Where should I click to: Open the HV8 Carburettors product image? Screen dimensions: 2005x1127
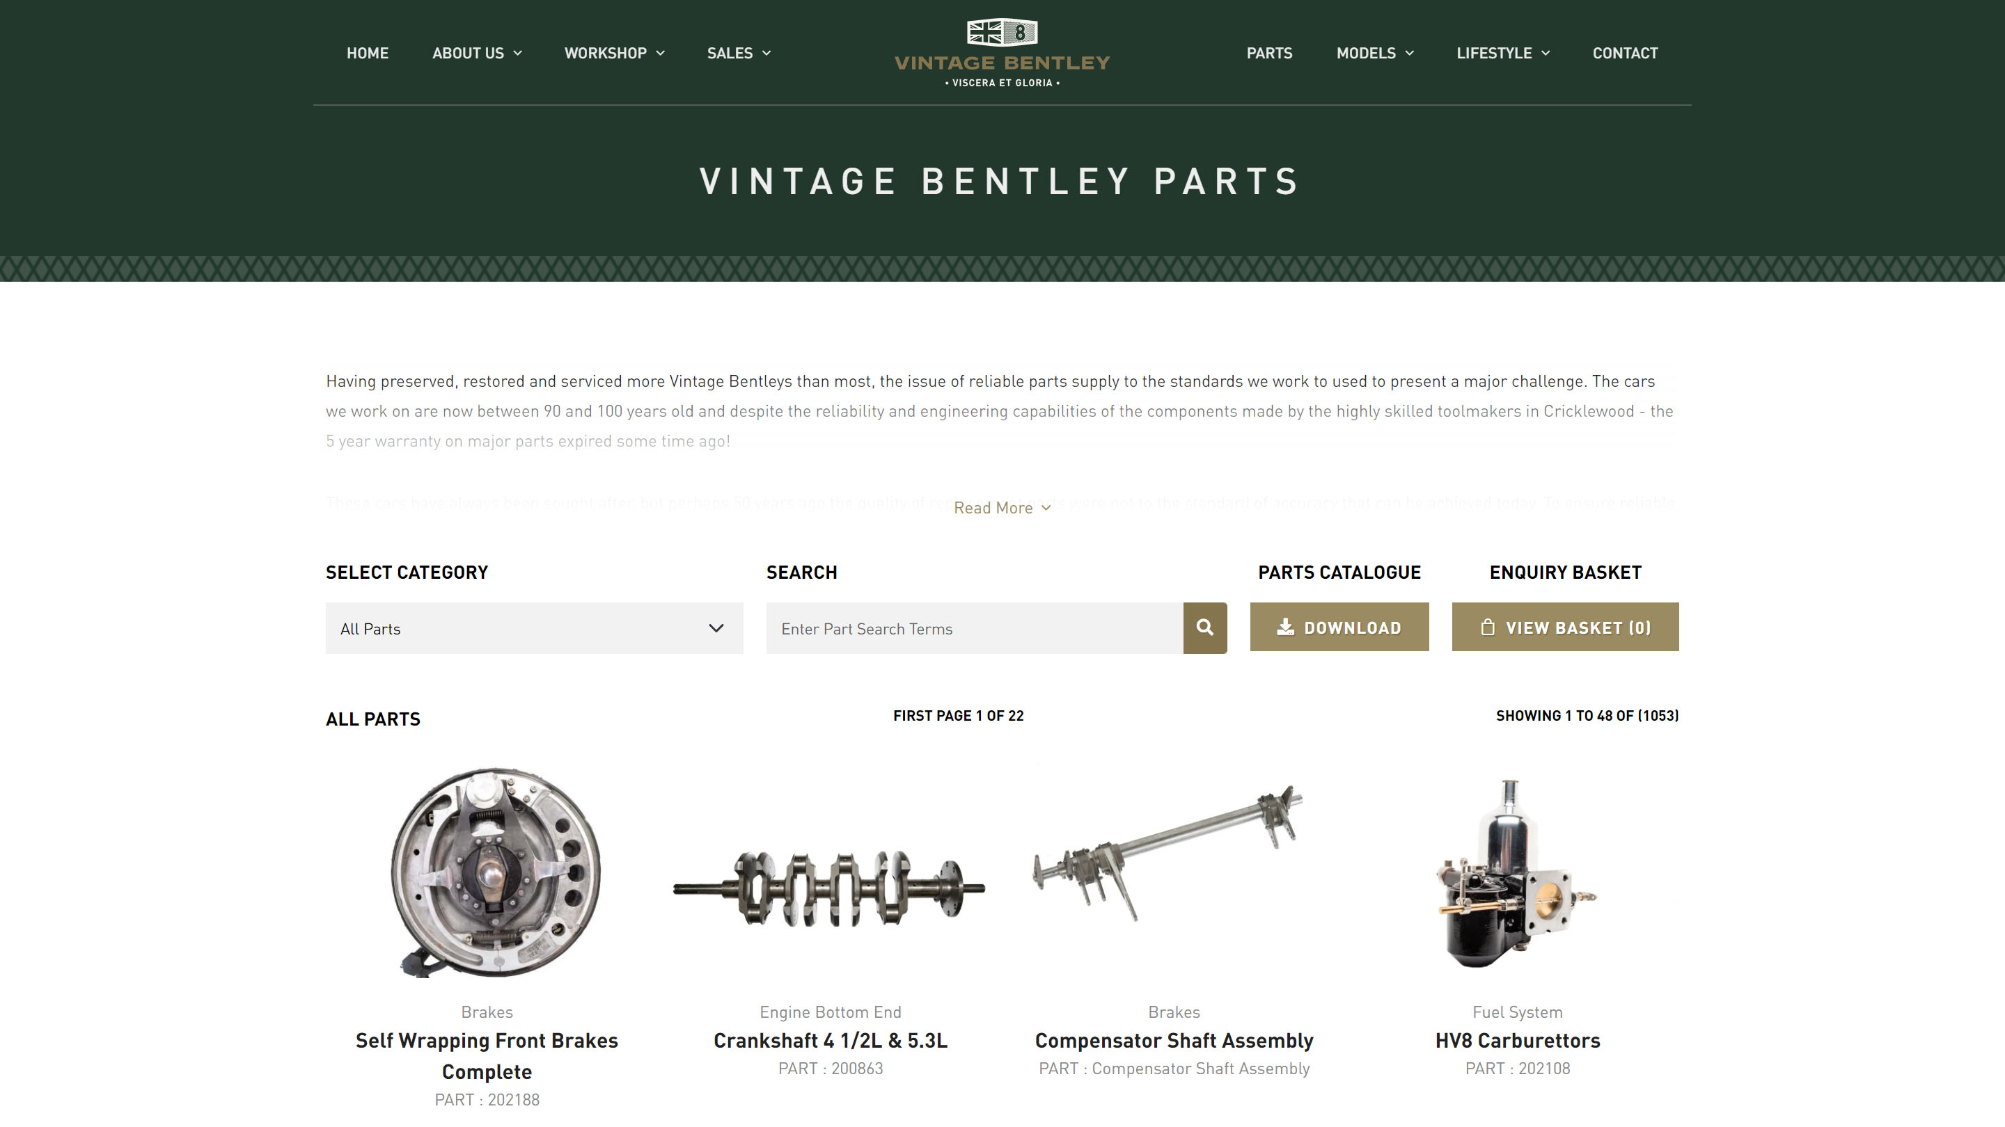[1516, 874]
